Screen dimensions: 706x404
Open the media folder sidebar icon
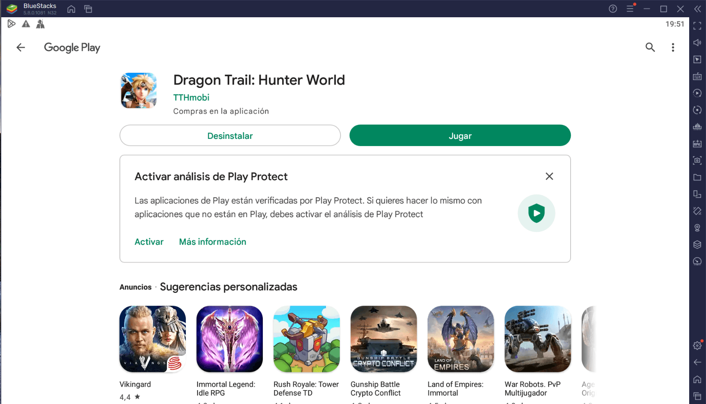[x=697, y=177]
